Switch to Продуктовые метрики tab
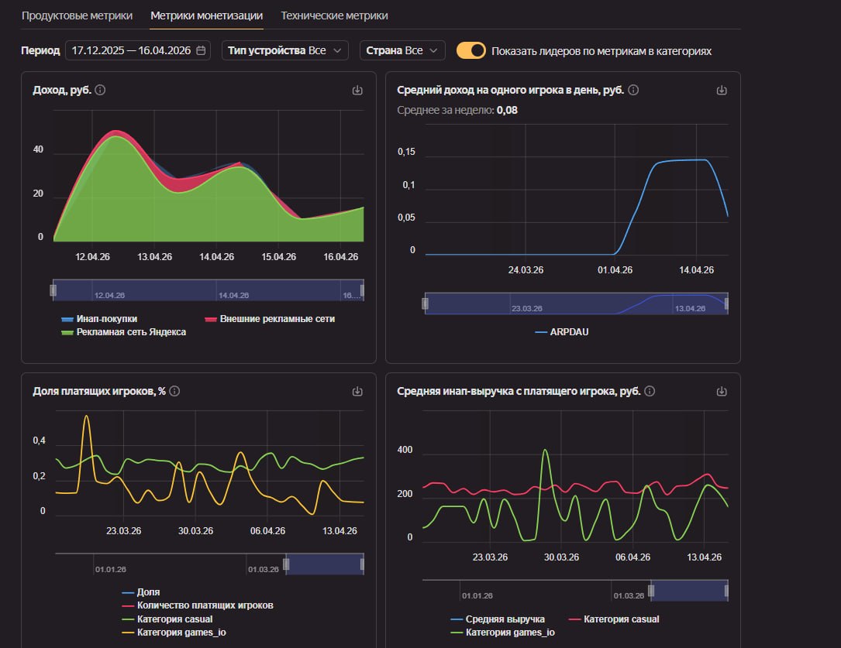Image resolution: width=841 pixels, height=648 pixels. click(77, 15)
